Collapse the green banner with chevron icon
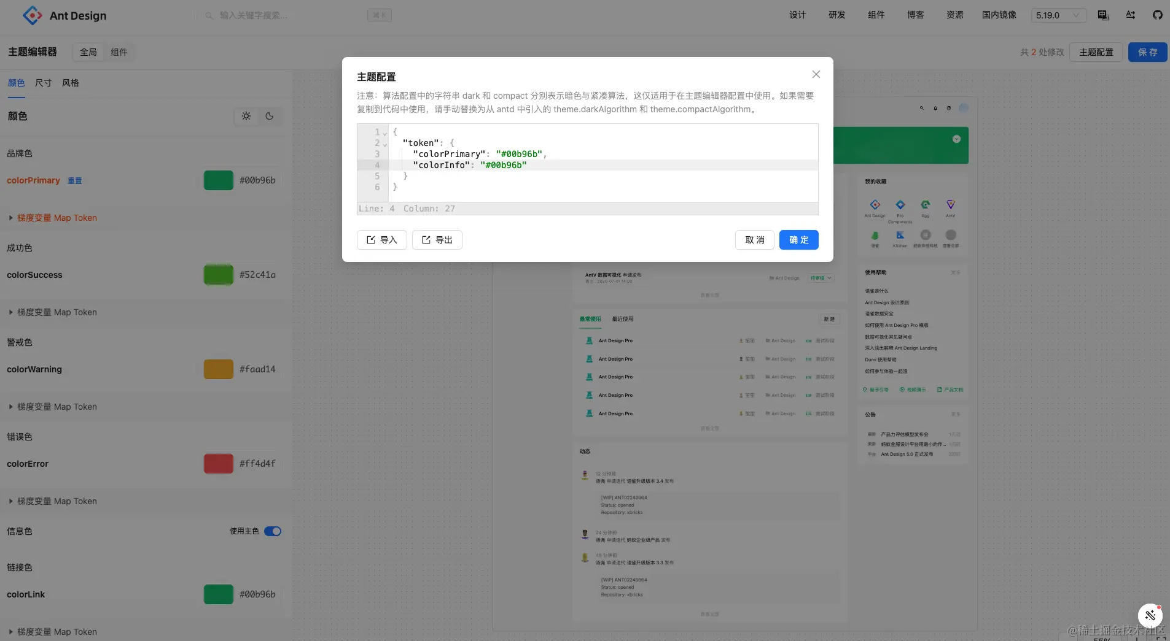The image size is (1170, 641). coord(956,139)
